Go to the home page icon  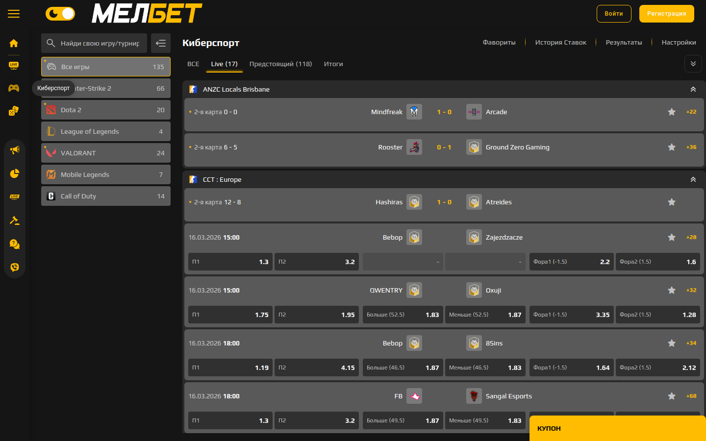pos(14,43)
